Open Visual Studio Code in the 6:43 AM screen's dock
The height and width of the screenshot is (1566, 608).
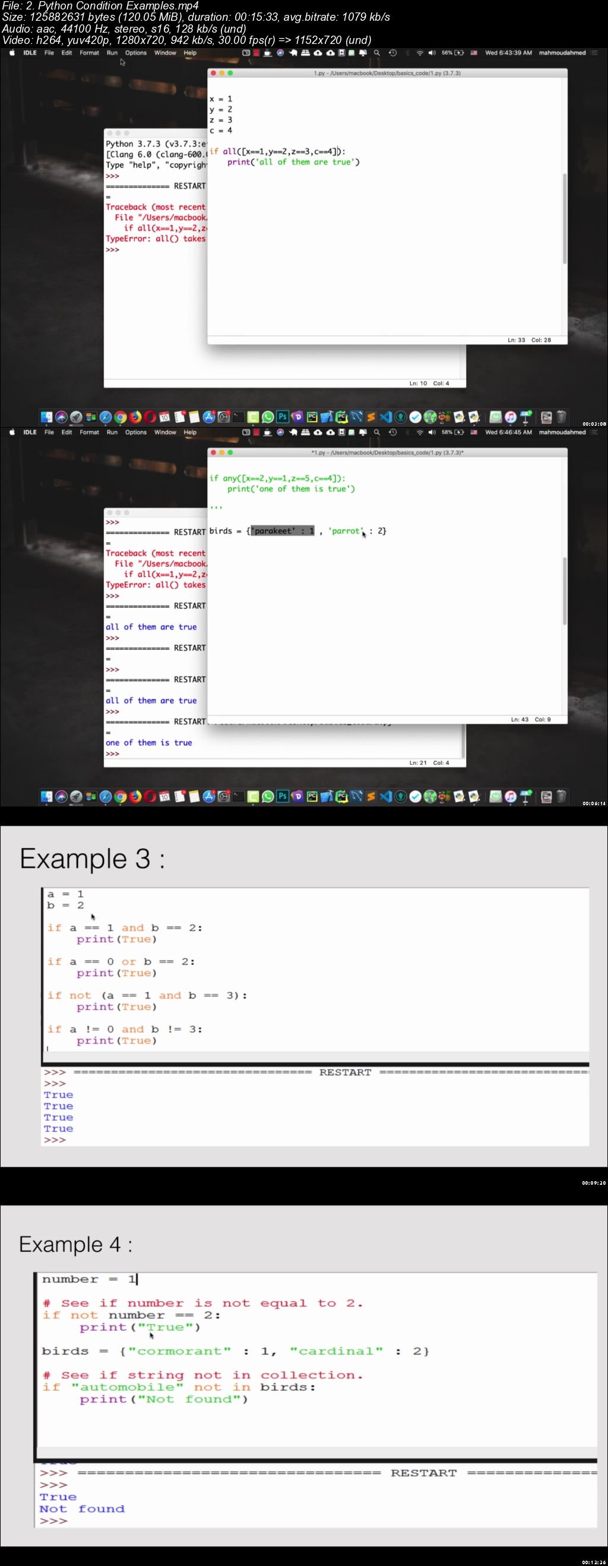pos(386,416)
